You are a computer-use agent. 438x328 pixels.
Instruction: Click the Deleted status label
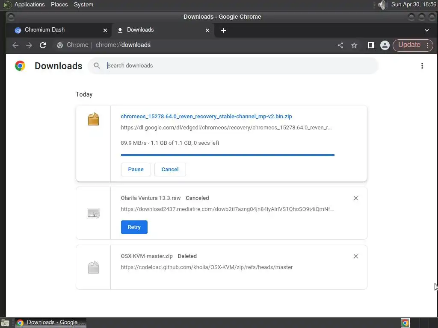[x=187, y=256]
